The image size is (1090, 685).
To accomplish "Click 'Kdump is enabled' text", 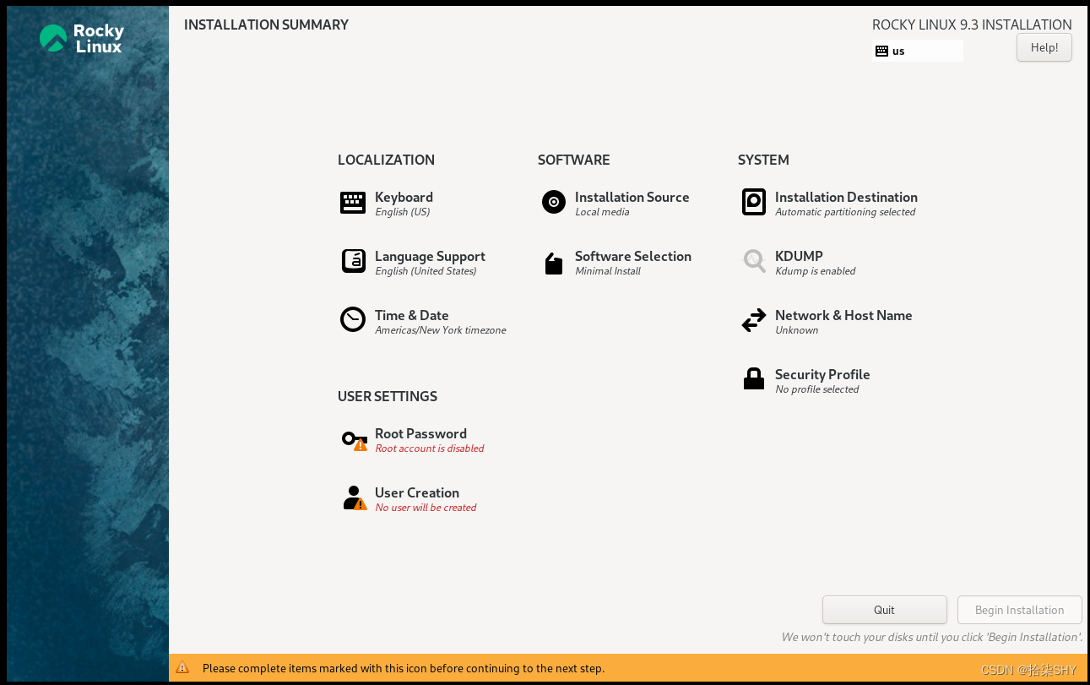I will 816,271.
